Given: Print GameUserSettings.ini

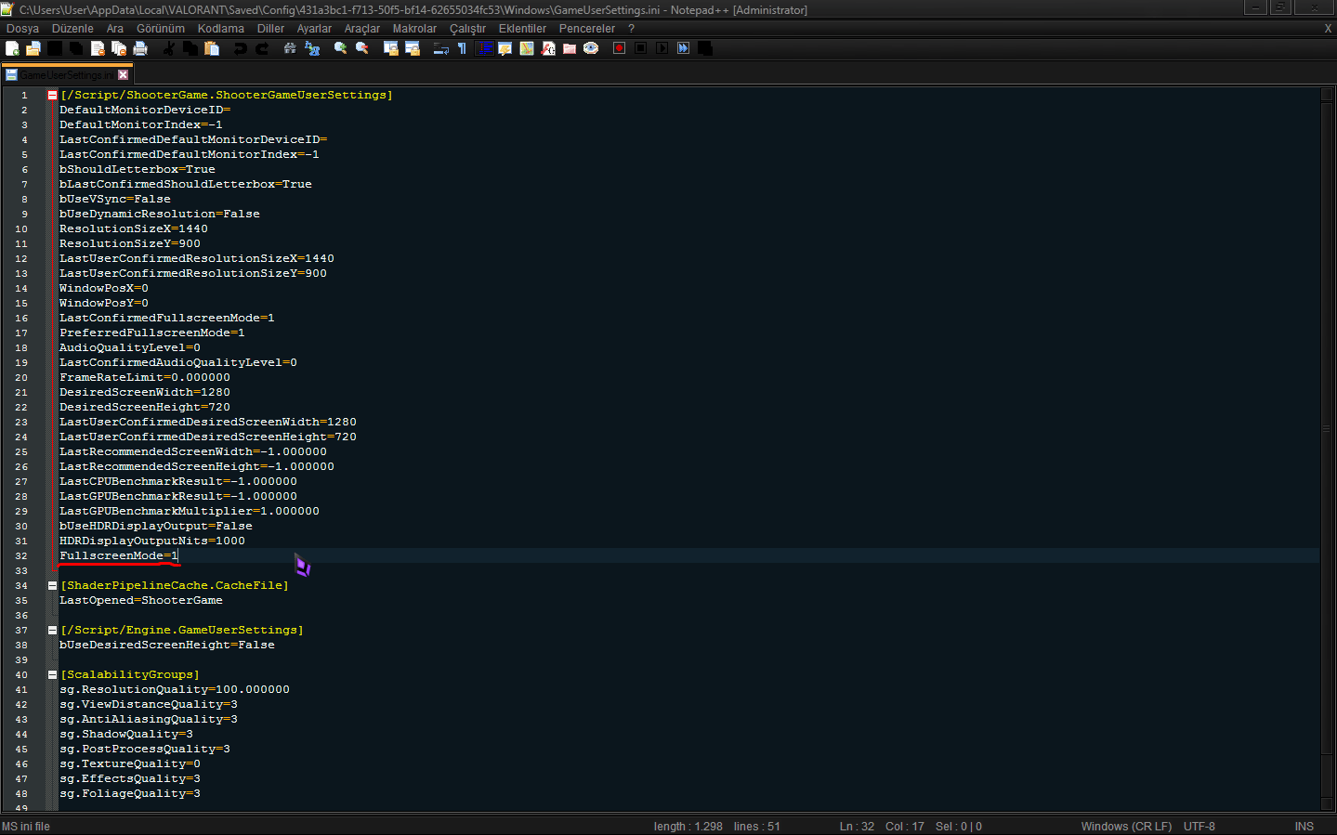Looking at the screenshot, I should click(x=141, y=47).
